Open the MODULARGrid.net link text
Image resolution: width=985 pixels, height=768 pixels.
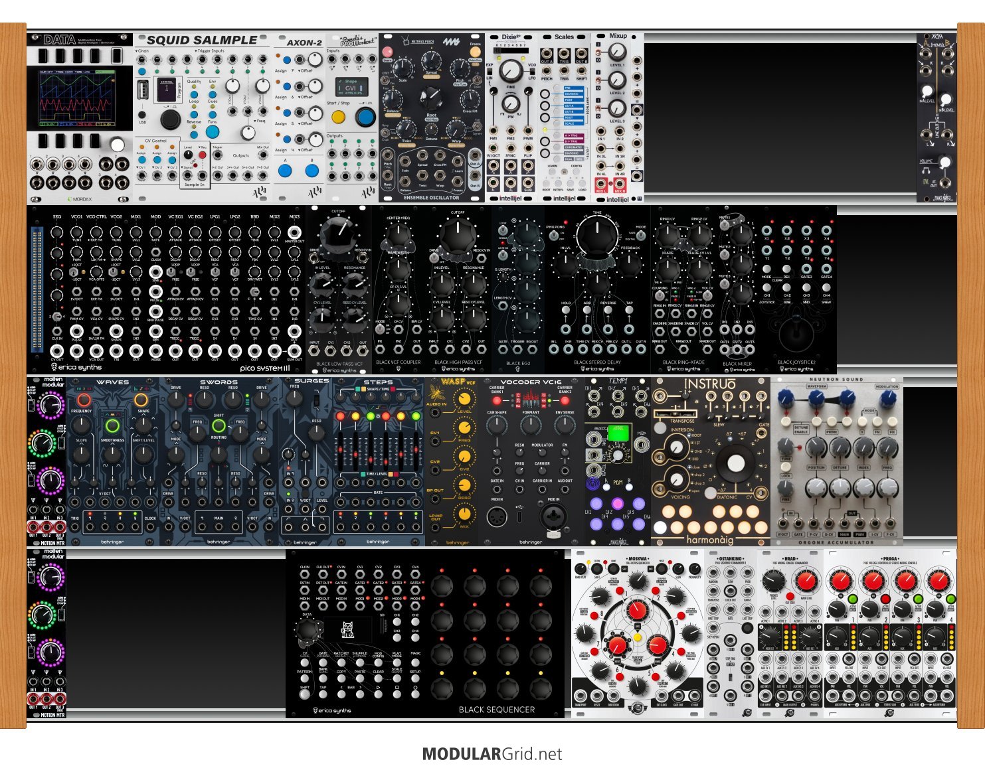pyautogui.click(x=492, y=754)
